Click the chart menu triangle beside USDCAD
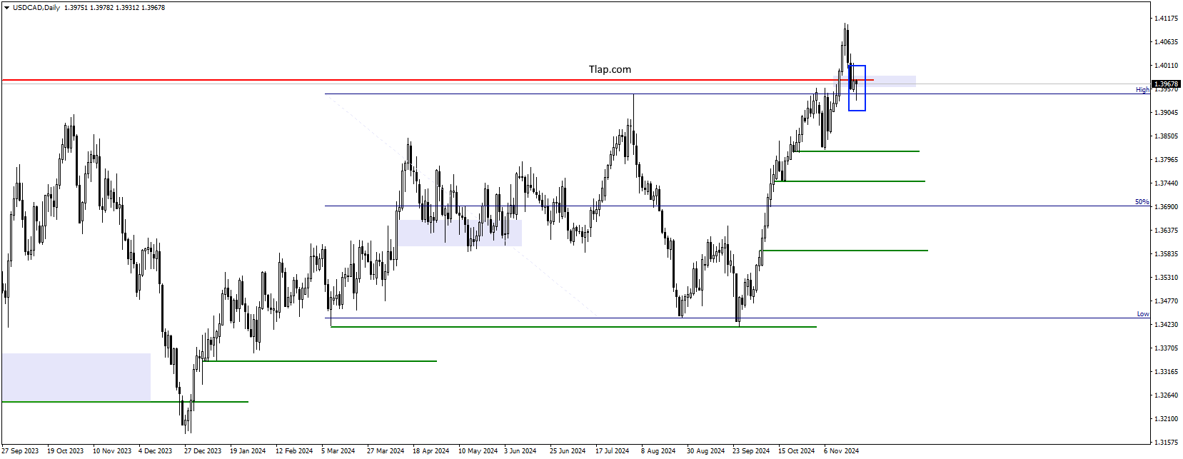1183x459 pixels. 6,8
